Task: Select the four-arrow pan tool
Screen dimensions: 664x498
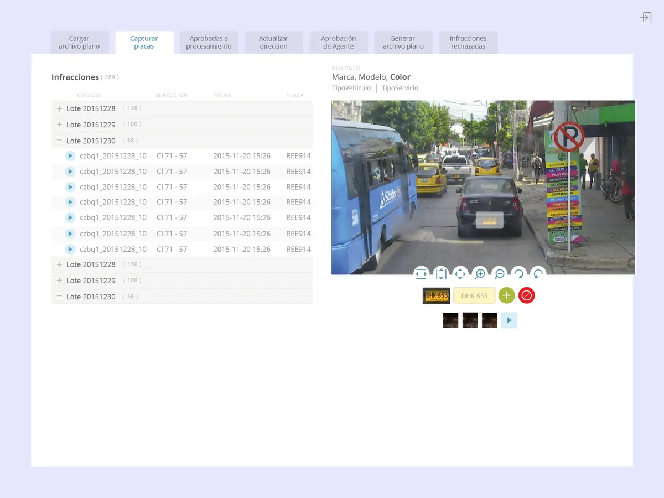Action: coord(460,273)
